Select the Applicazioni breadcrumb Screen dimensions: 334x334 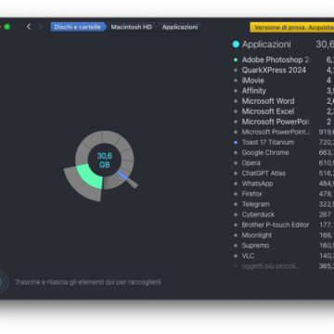click(x=180, y=27)
